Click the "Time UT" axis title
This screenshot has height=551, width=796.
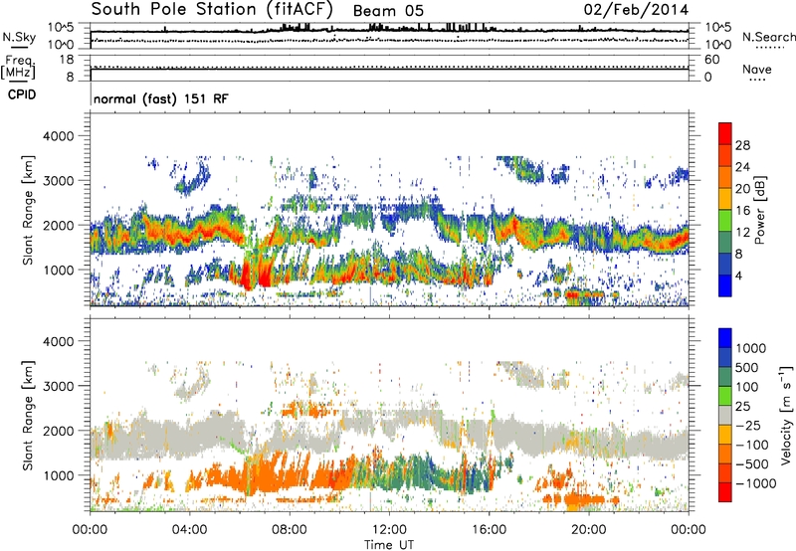[389, 545]
